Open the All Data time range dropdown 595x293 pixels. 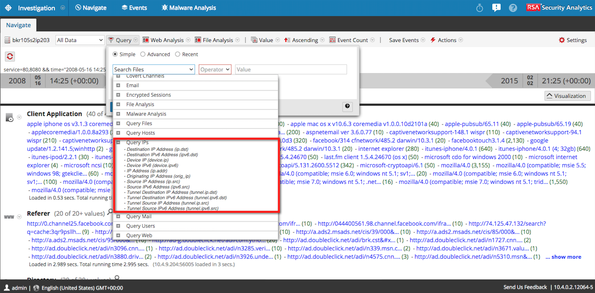pyautogui.click(x=80, y=40)
